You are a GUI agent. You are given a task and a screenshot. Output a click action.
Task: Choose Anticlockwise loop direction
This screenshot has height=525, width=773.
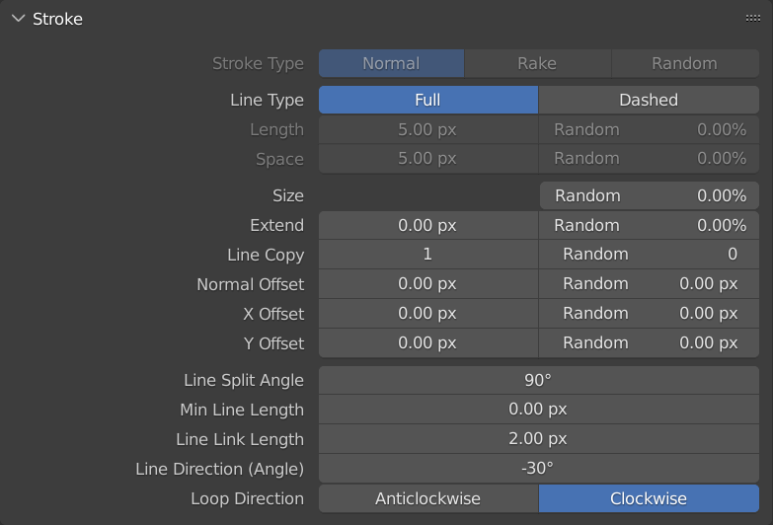pos(427,498)
